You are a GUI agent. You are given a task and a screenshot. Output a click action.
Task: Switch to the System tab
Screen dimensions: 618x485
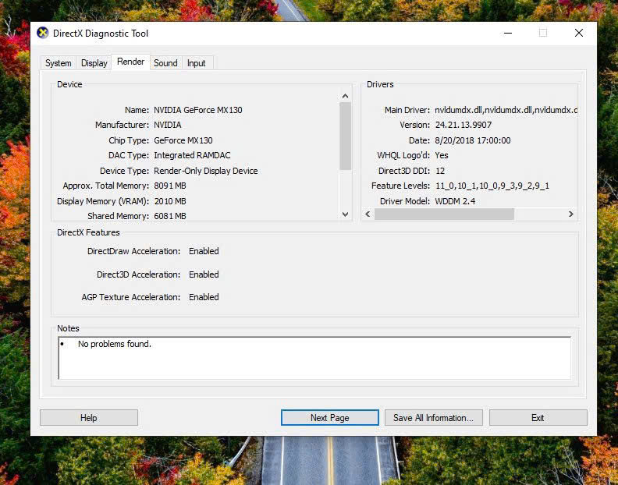[59, 63]
